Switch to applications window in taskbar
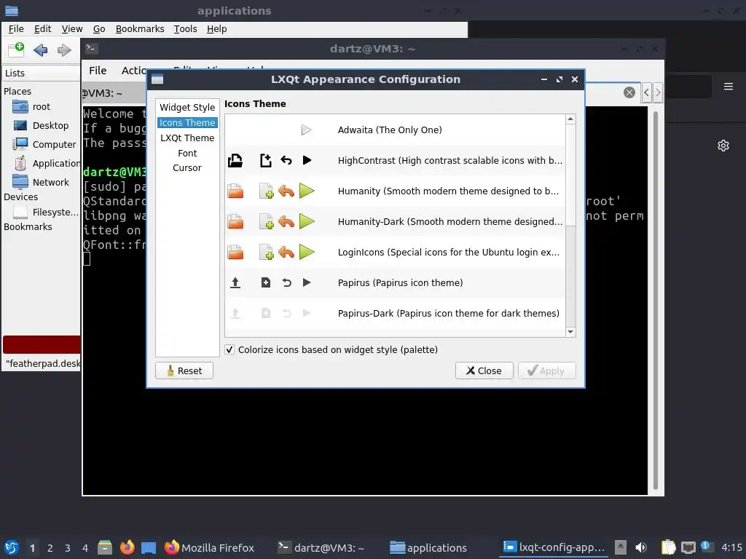This screenshot has width=746, height=559. pyautogui.click(x=428, y=547)
